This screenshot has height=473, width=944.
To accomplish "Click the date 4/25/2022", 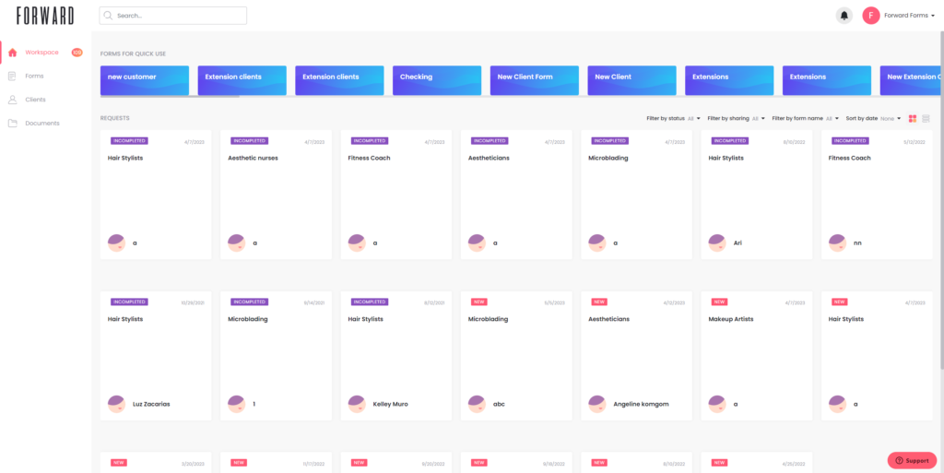I will coord(794,464).
